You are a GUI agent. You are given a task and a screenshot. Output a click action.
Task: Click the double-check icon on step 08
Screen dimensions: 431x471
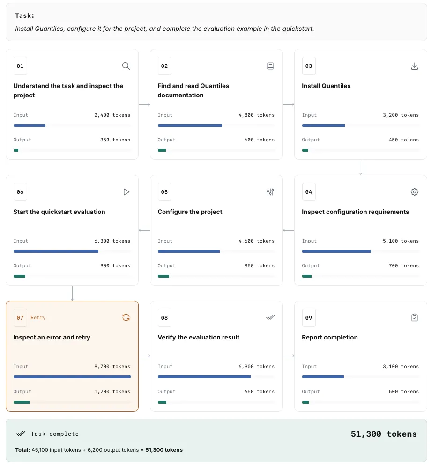[x=270, y=317]
